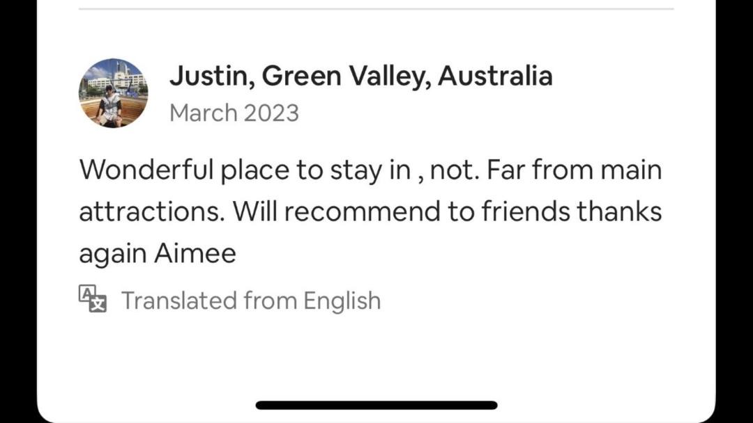The image size is (753, 423).
Task: Click the phrase "main attractions" line ending
Action: click(630, 170)
